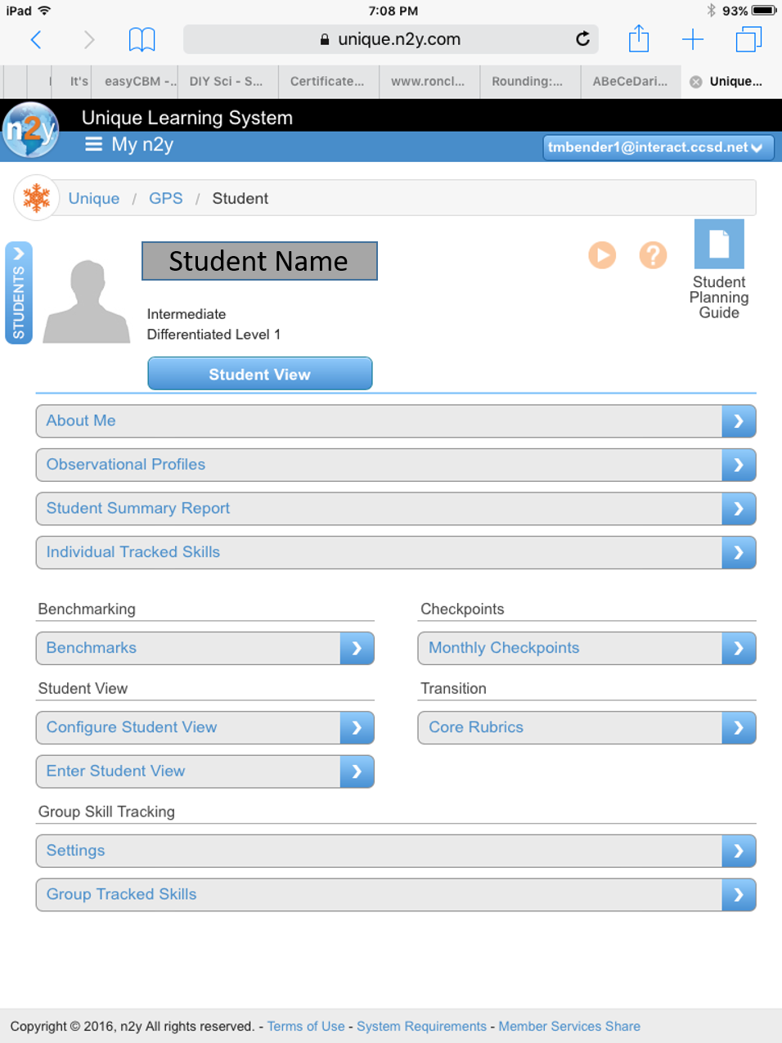The height and width of the screenshot is (1043, 782).
Task: Open Monthly Checkpoints
Action: click(585, 648)
